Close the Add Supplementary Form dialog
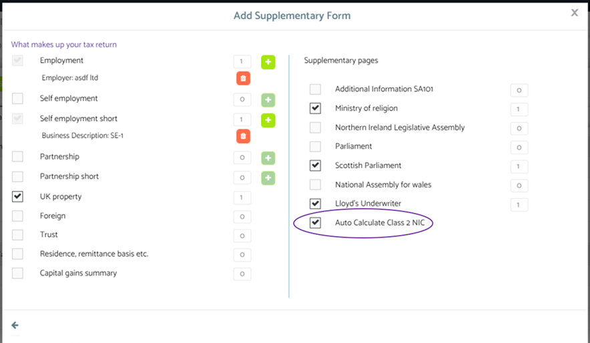Viewport: 590px width, 343px height. tap(574, 13)
